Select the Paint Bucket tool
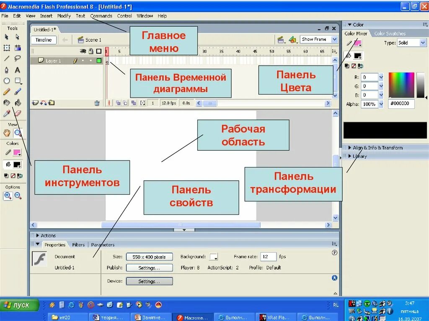The image size is (429, 321). click(18, 103)
